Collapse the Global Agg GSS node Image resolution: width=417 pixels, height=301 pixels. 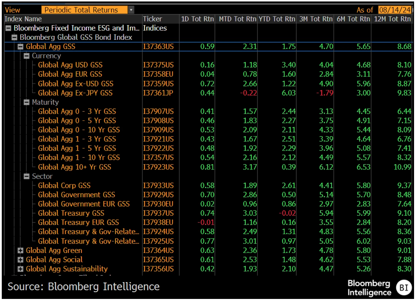[x=20, y=47]
